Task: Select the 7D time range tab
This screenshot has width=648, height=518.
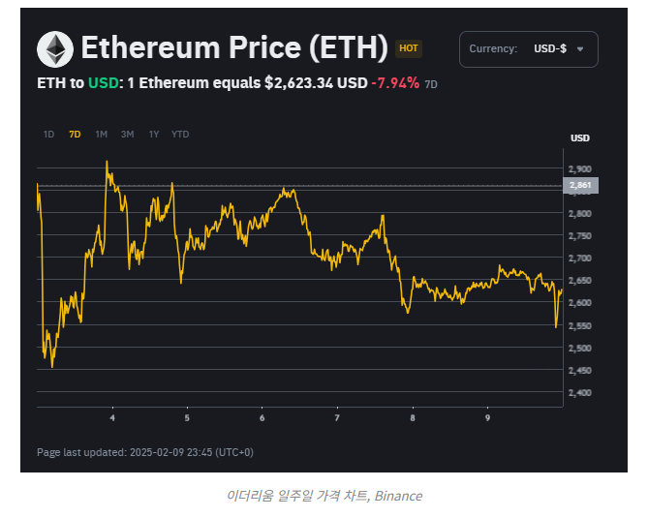Action: 75,135
